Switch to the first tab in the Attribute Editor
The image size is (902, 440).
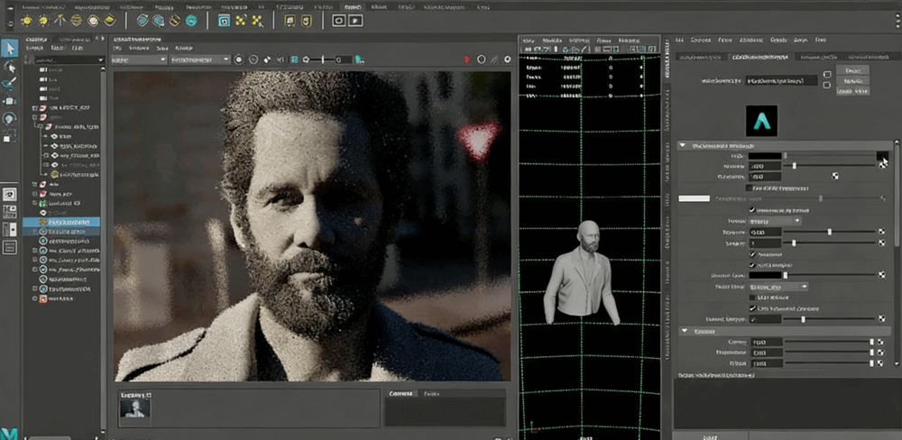point(699,58)
